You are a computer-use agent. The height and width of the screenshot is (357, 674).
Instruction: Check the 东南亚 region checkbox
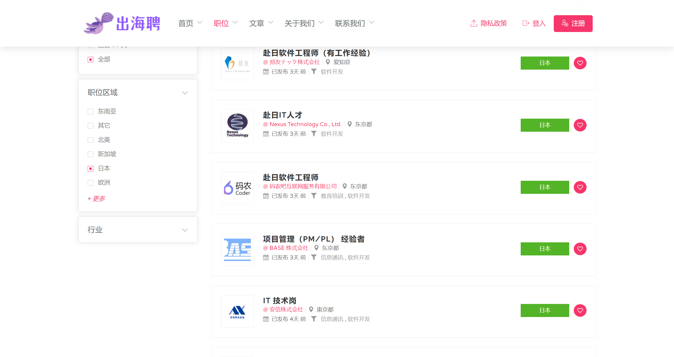pyautogui.click(x=91, y=111)
